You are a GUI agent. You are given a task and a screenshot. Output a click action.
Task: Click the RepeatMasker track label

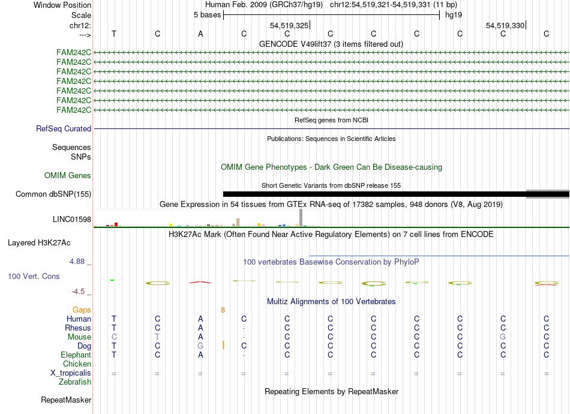point(66,400)
